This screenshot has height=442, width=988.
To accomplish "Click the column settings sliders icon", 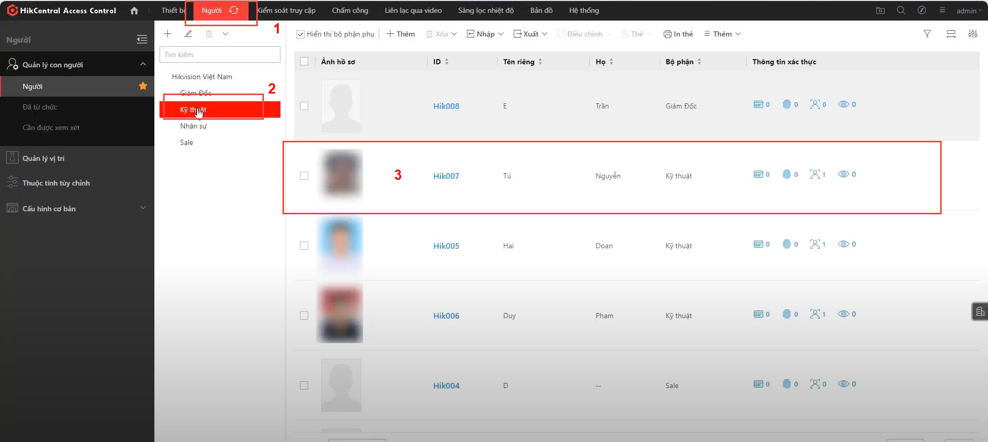I will [x=973, y=34].
